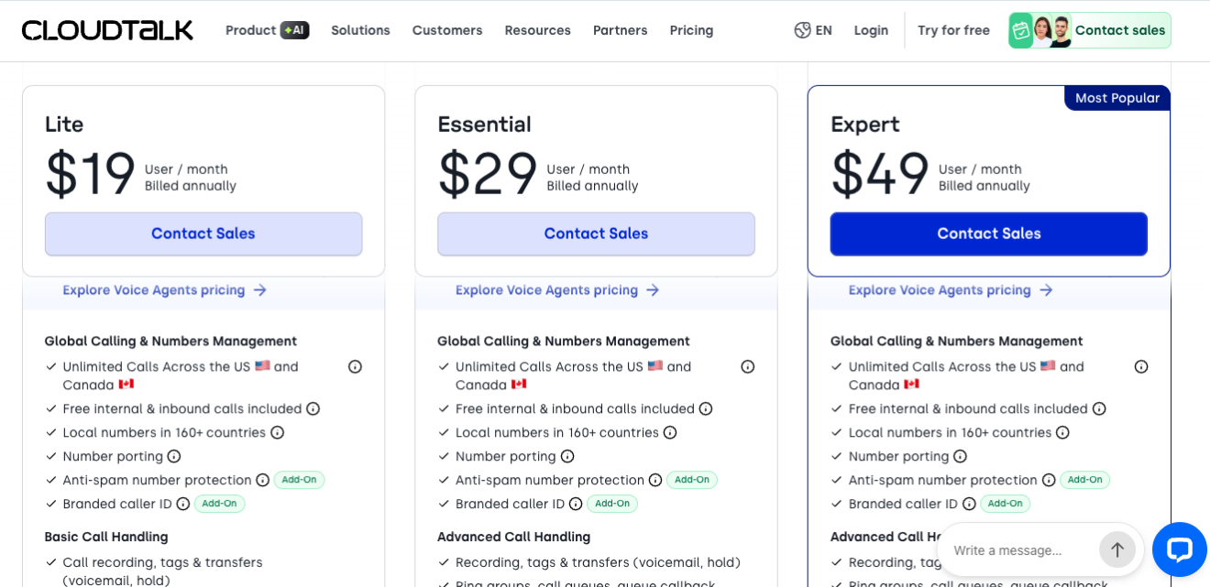The image size is (1210, 587).
Task: Open the Solutions menu
Action: pos(360,30)
